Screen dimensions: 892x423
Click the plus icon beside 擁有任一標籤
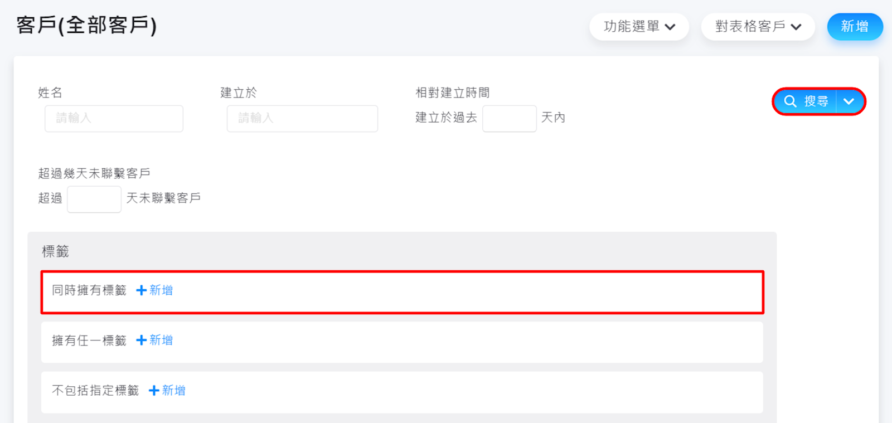[142, 341]
